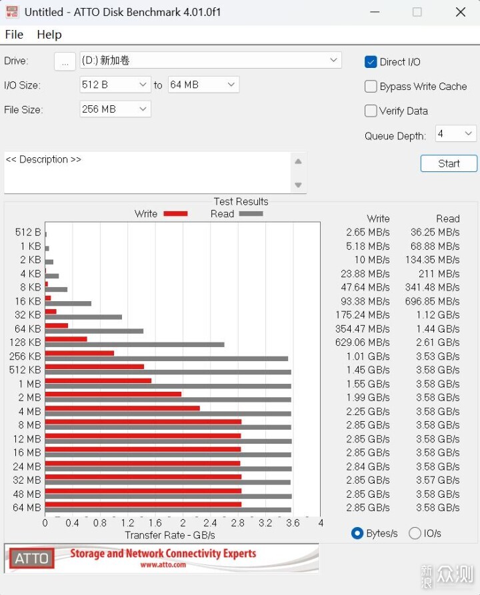The image size is (480, 595).
Task: Open the Queue Depth dropdown
Action: 455,133
